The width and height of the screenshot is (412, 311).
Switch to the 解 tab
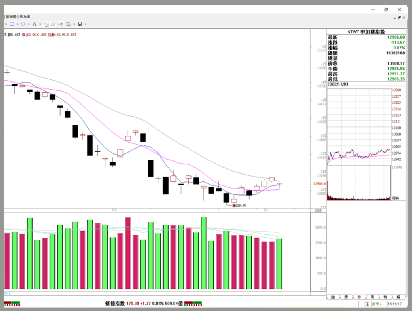point(398,297)
